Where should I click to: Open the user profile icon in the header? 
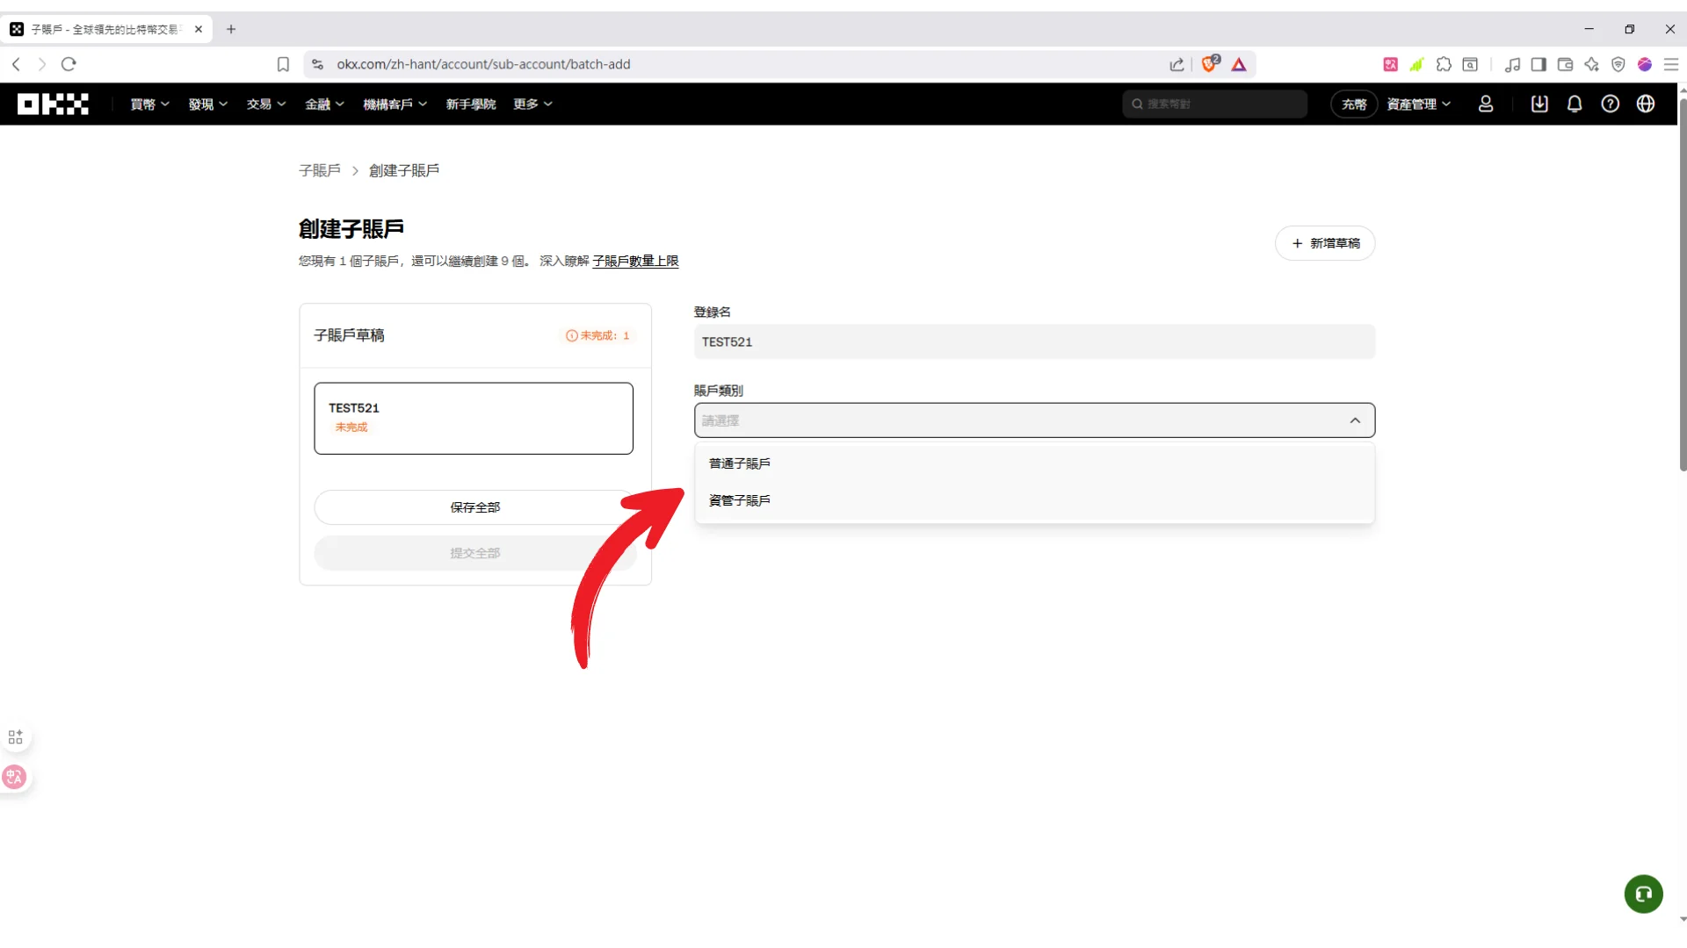[1486, 104]
